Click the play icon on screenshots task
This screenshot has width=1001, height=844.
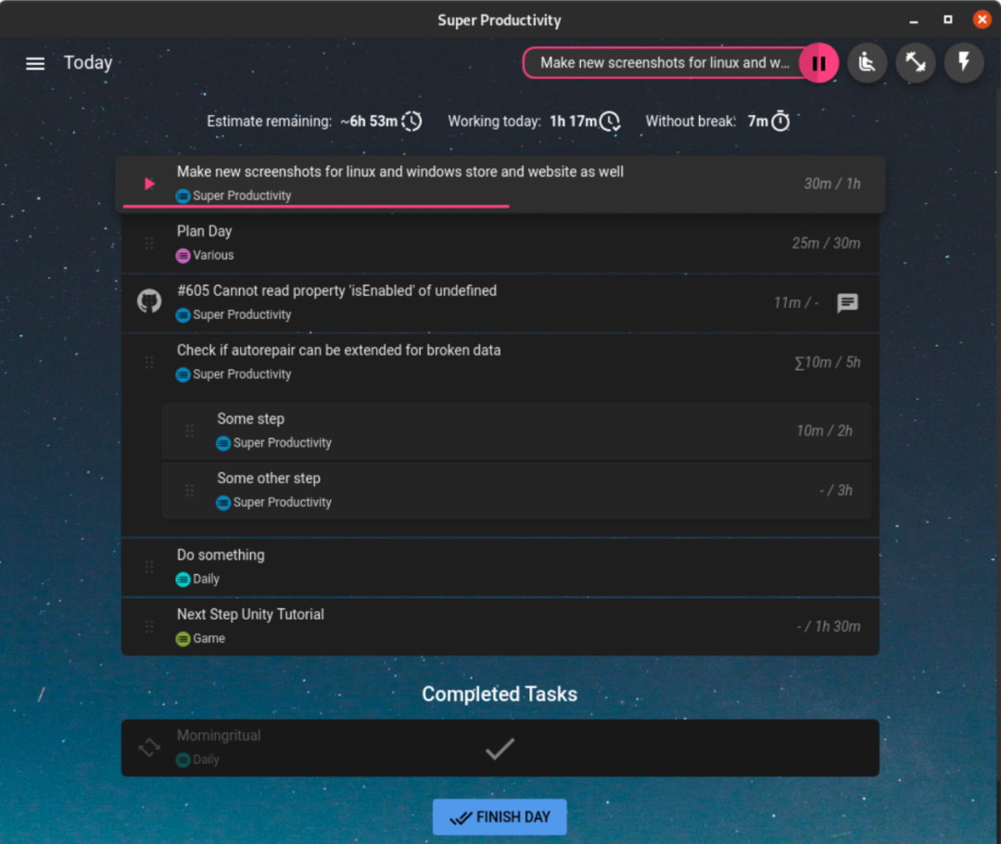pos(149,184)
